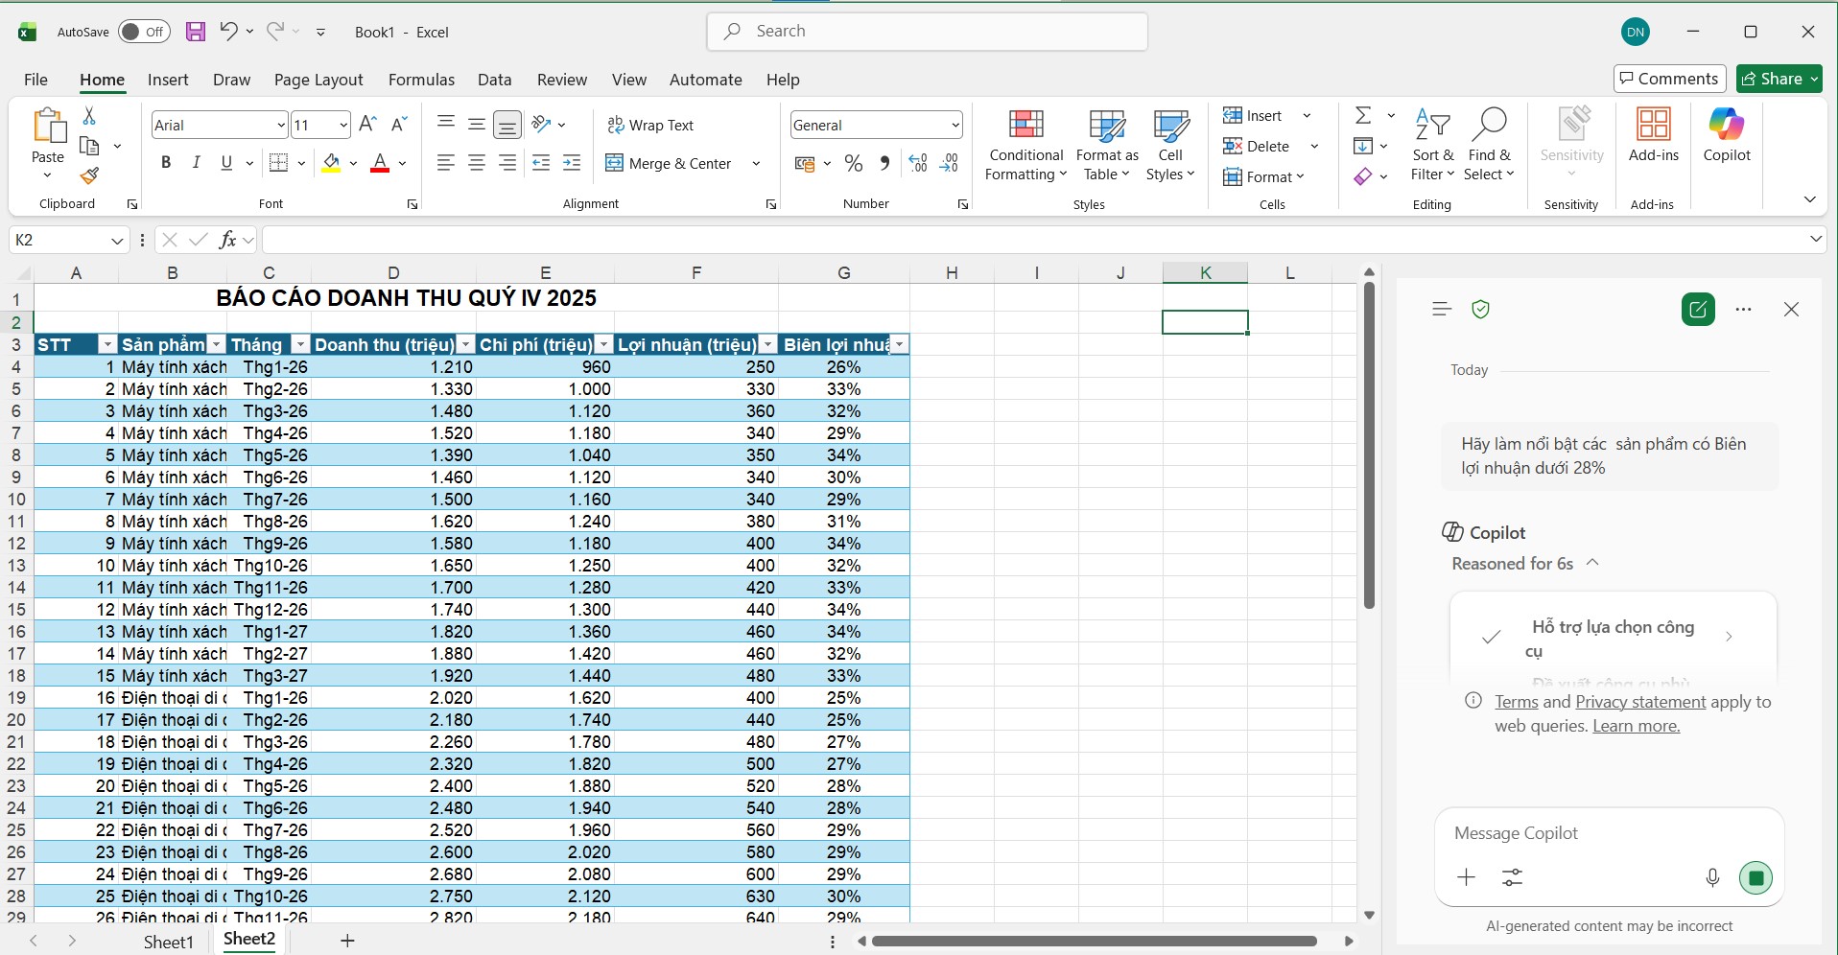Image resolution: width=1838 pixels, height=955 pixels.
Task: Expand the General number format dropdown
Action: click(x=955, y=126)
